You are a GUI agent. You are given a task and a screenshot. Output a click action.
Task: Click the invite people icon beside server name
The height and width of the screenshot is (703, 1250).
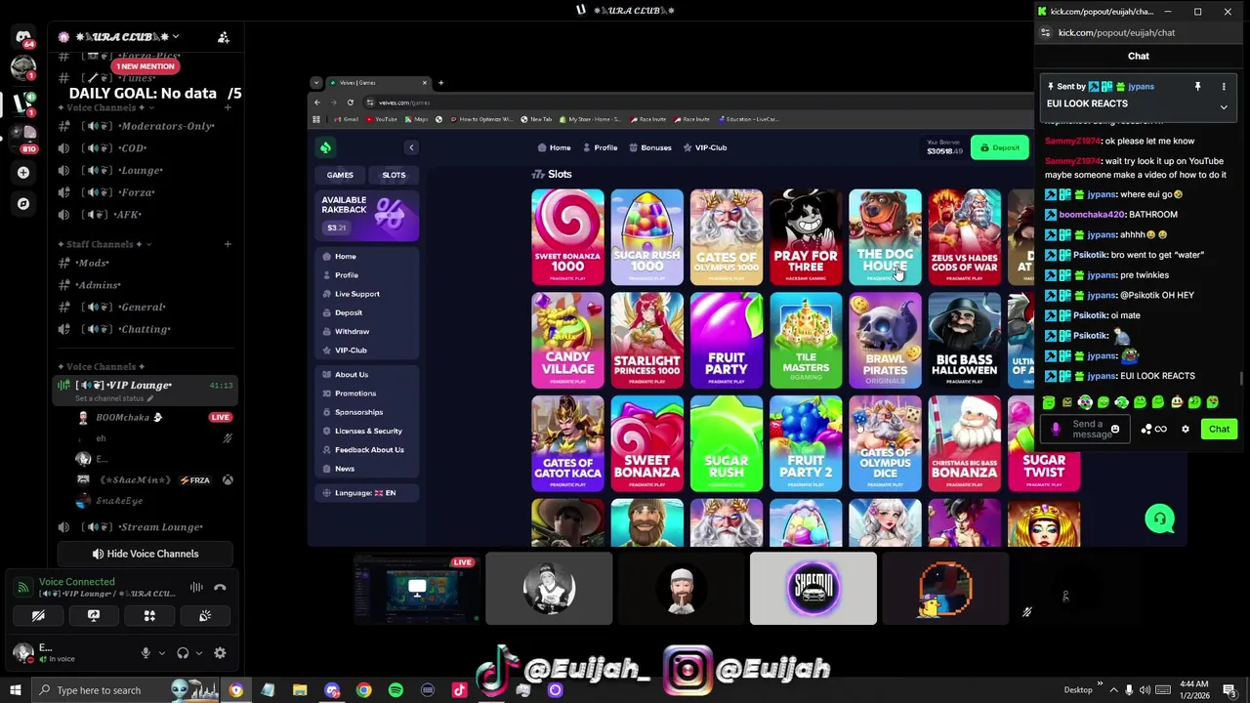pyautogui.click(x=224, y=37)
